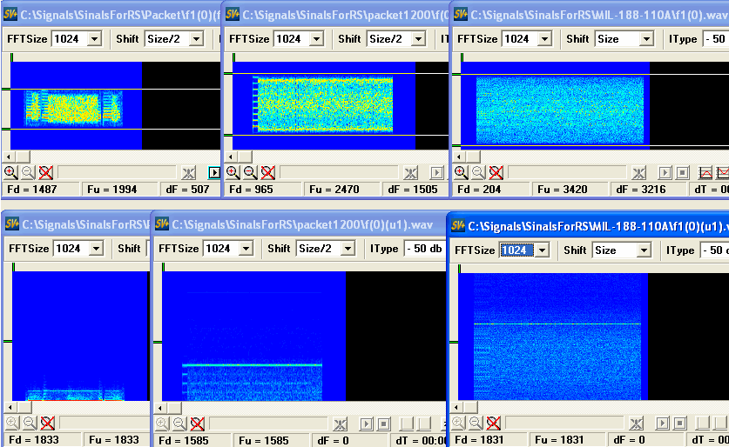Expand highlighted FFTSize 1024 combo in bottom-right window
729x447 pixels.
[542, 250]
